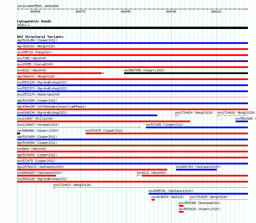256x223 pixels.
Task: Open esv2572179 (McKernan2009) variant label
Action: pyautogui.click(x=39, y=94)
